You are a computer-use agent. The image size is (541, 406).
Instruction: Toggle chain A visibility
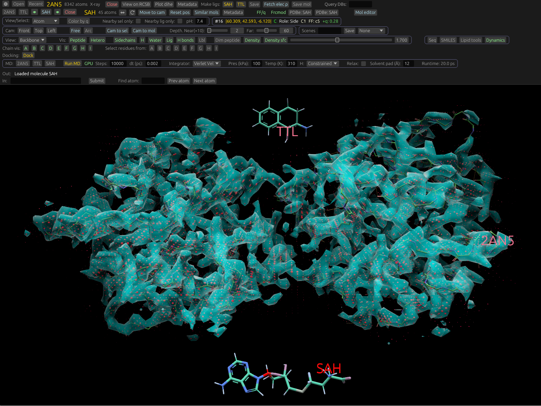click(26, 48)
